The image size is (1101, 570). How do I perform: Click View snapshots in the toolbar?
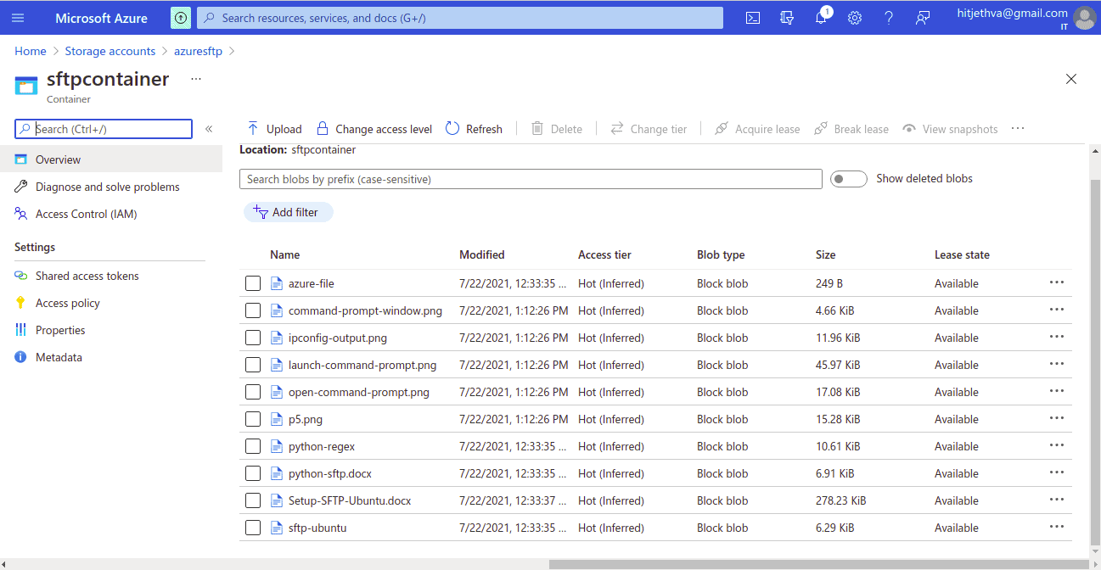point(950,129)
